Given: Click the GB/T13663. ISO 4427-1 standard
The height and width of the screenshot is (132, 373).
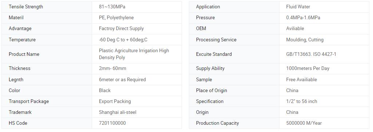Looking at the screenshot, I should (x=311, y=54).
